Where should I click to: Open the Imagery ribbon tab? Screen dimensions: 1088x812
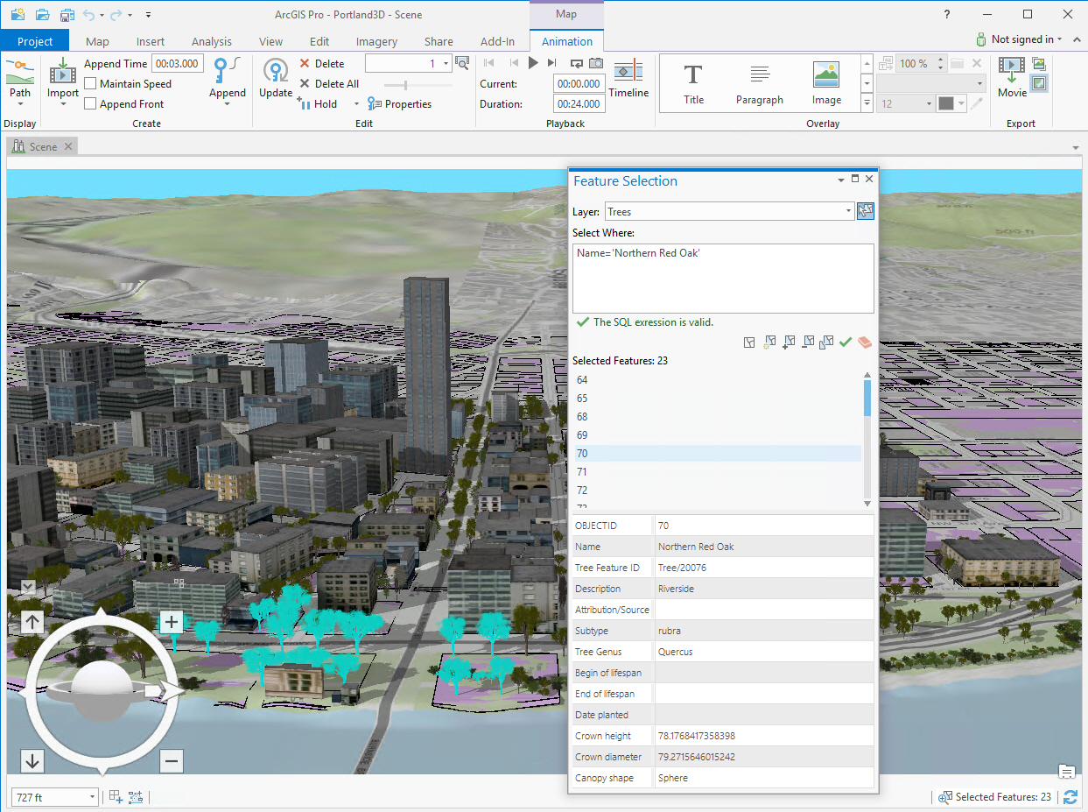pyautogui.click(x=376, y=41)
